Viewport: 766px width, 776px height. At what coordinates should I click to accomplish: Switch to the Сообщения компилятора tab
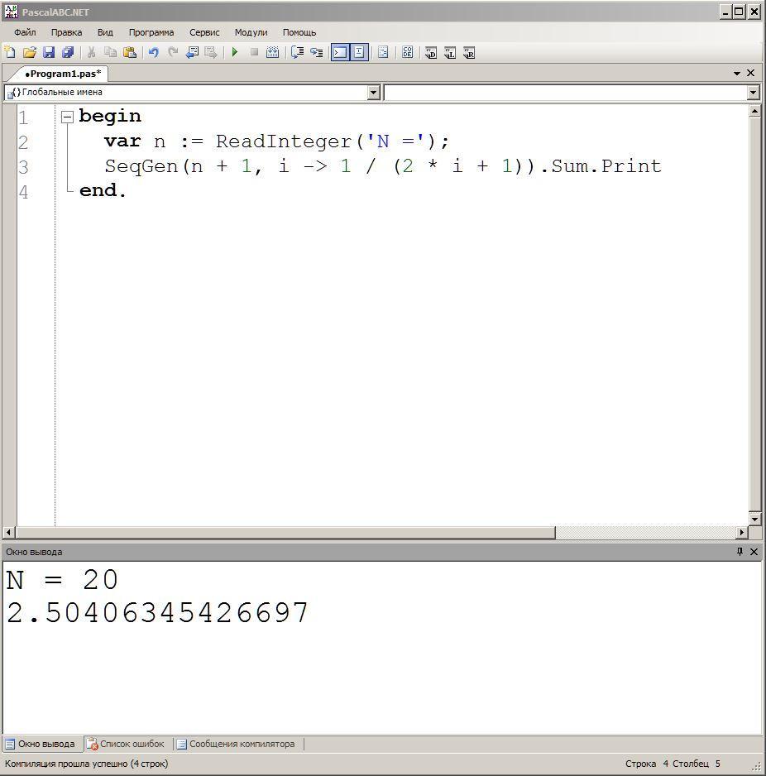coord(236,744)
